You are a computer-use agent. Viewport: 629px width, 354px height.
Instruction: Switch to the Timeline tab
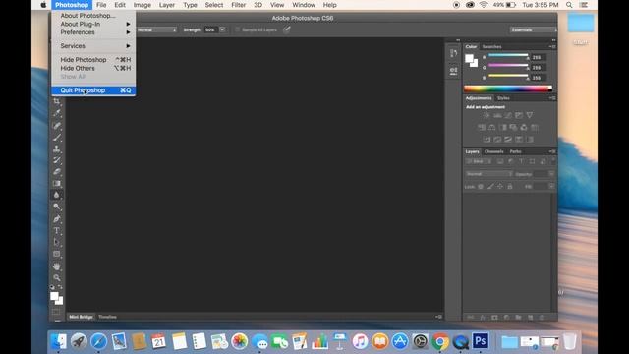[107, 317]
